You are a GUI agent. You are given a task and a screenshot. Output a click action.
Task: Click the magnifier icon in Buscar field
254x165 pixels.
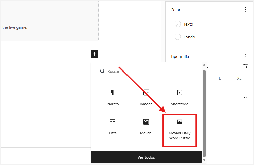(102, 71)
